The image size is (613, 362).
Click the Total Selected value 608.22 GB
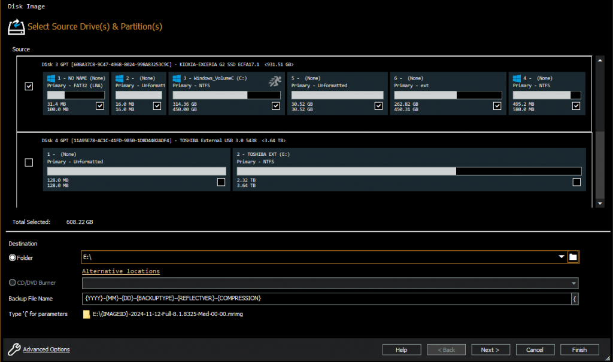coord(80,222)
